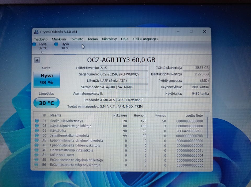Open the Ohje menu
Screen dimensions: 251x187
pyautogui.click(x=124, y=39)
